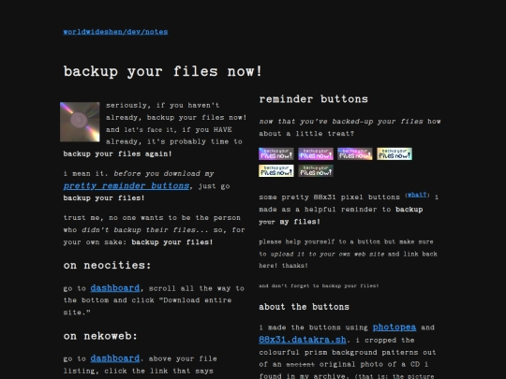
Task: Select the pale yellow backup button with teal edge
Action: 394,153
